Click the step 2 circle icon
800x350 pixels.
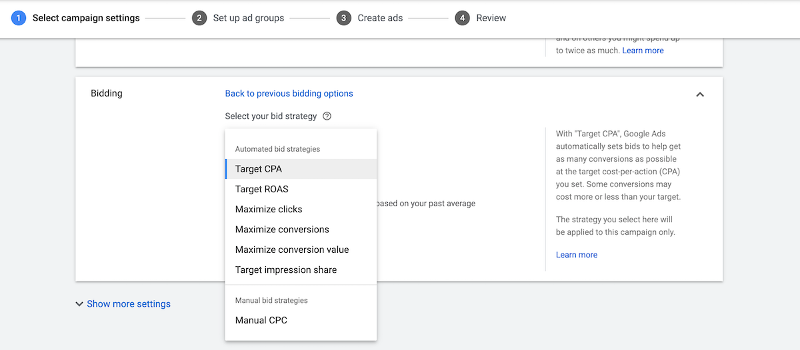click(199, 18)
